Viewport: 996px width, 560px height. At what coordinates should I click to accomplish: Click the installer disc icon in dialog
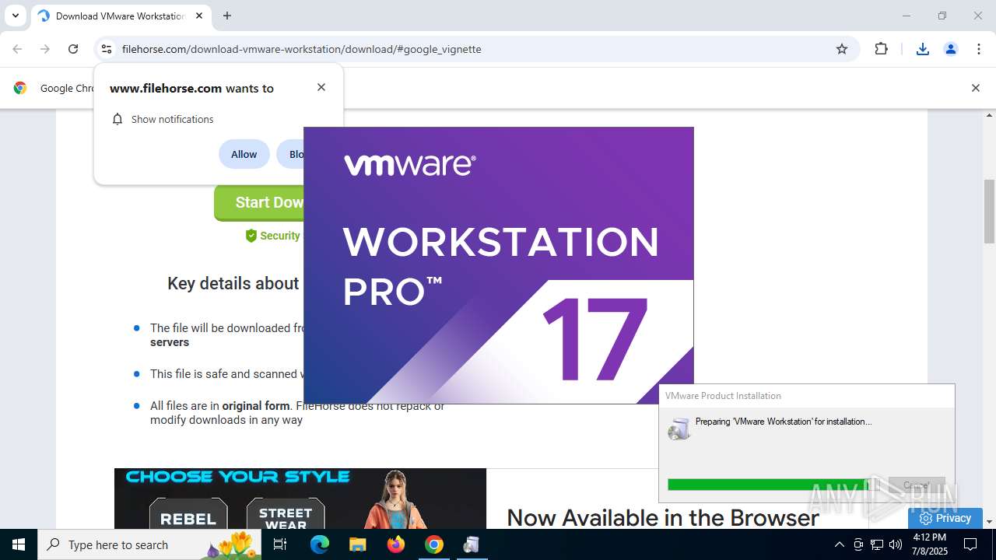click(679, 429)
